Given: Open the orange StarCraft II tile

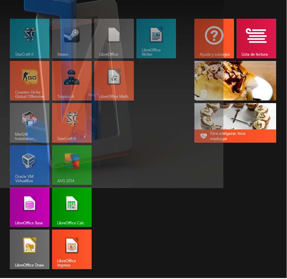Looking at the screenshot, I should coord(72,123).
